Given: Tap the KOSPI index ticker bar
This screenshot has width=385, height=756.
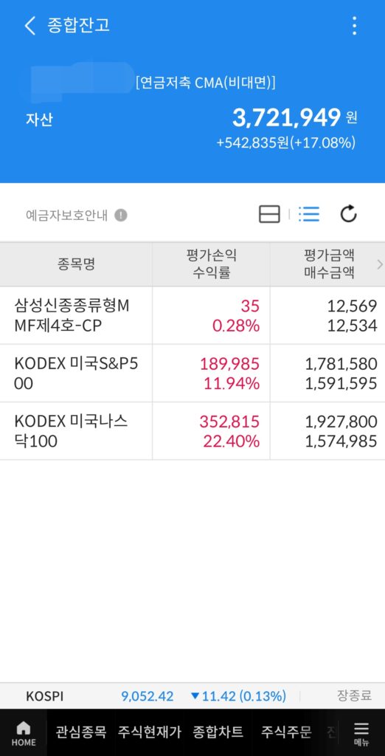Looking at the screenshot, I should pyautogui.click(x=192, y=695).
